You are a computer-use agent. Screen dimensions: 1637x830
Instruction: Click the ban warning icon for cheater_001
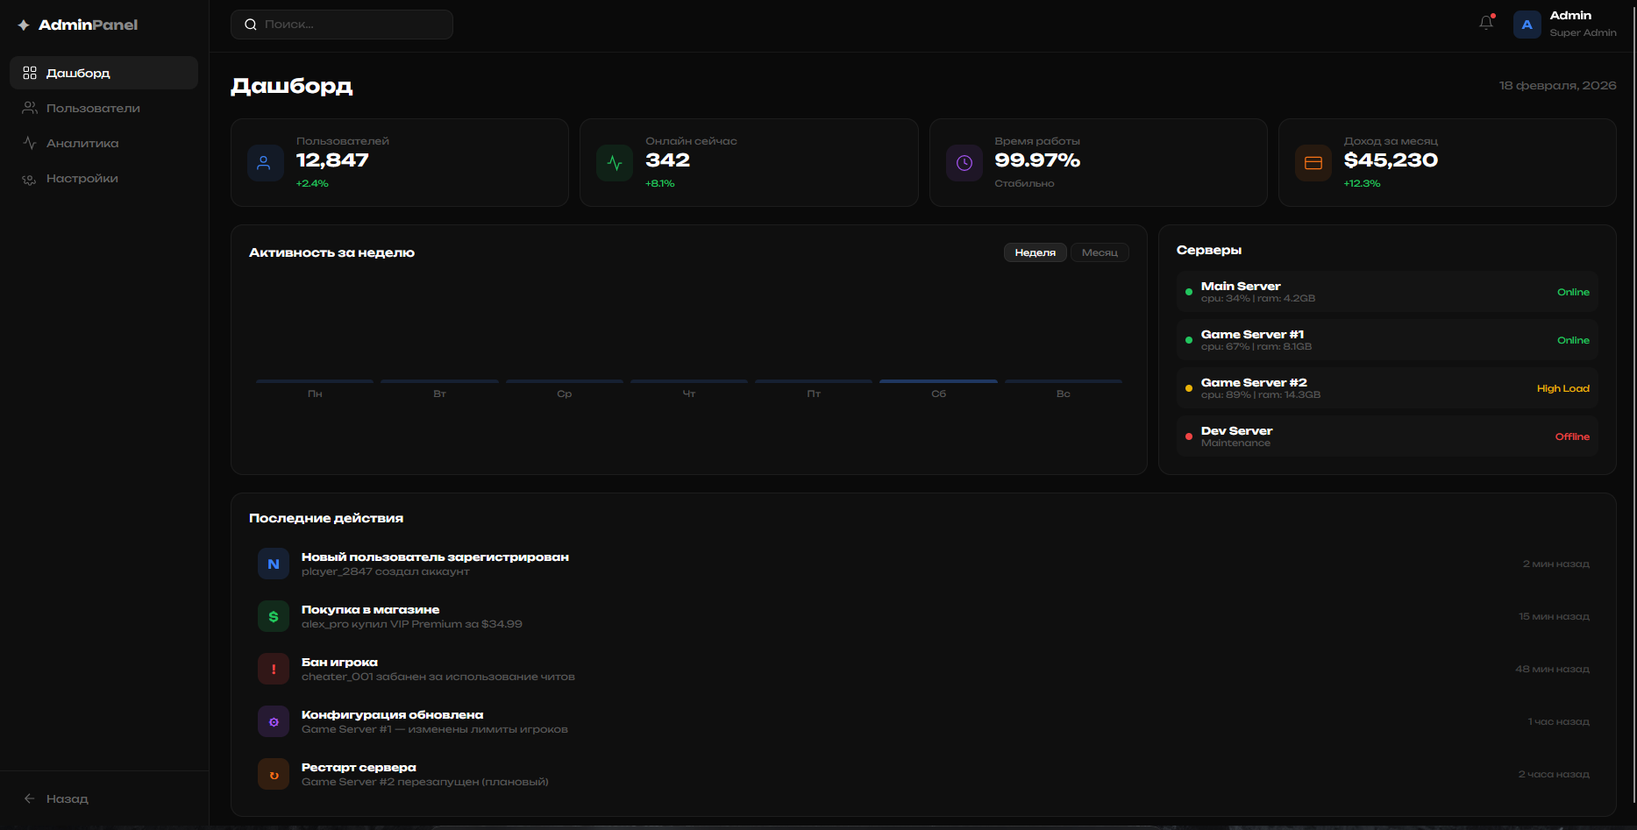273,669
